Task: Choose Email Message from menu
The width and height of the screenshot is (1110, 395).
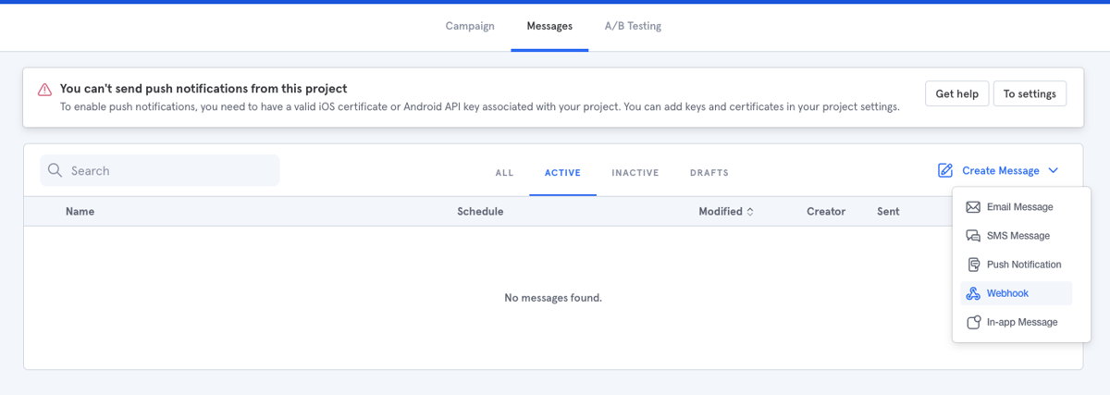Action: (x=1017, y=207)
